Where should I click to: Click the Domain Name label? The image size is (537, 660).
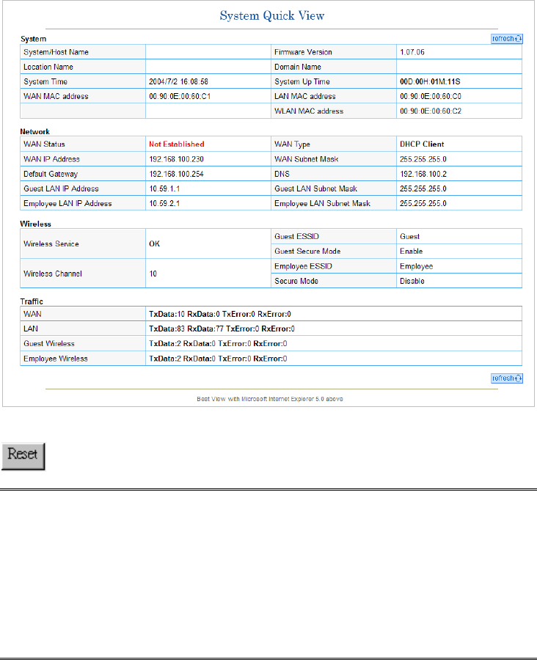pos(298,67)
